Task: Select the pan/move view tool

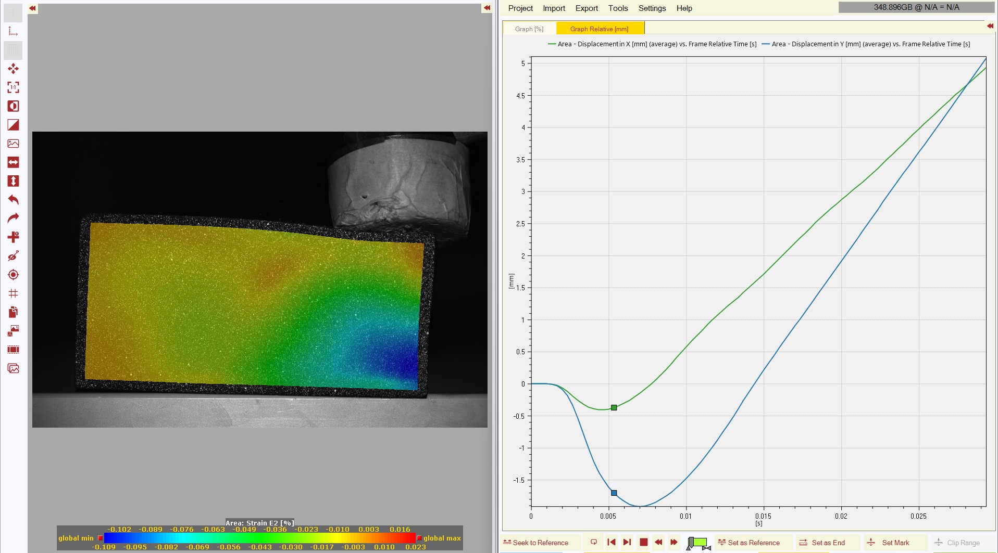Action: [x=13, y=69]
